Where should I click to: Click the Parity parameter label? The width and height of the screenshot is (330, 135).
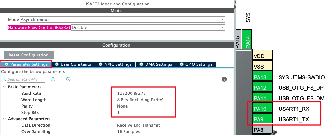tap(27, 106)
